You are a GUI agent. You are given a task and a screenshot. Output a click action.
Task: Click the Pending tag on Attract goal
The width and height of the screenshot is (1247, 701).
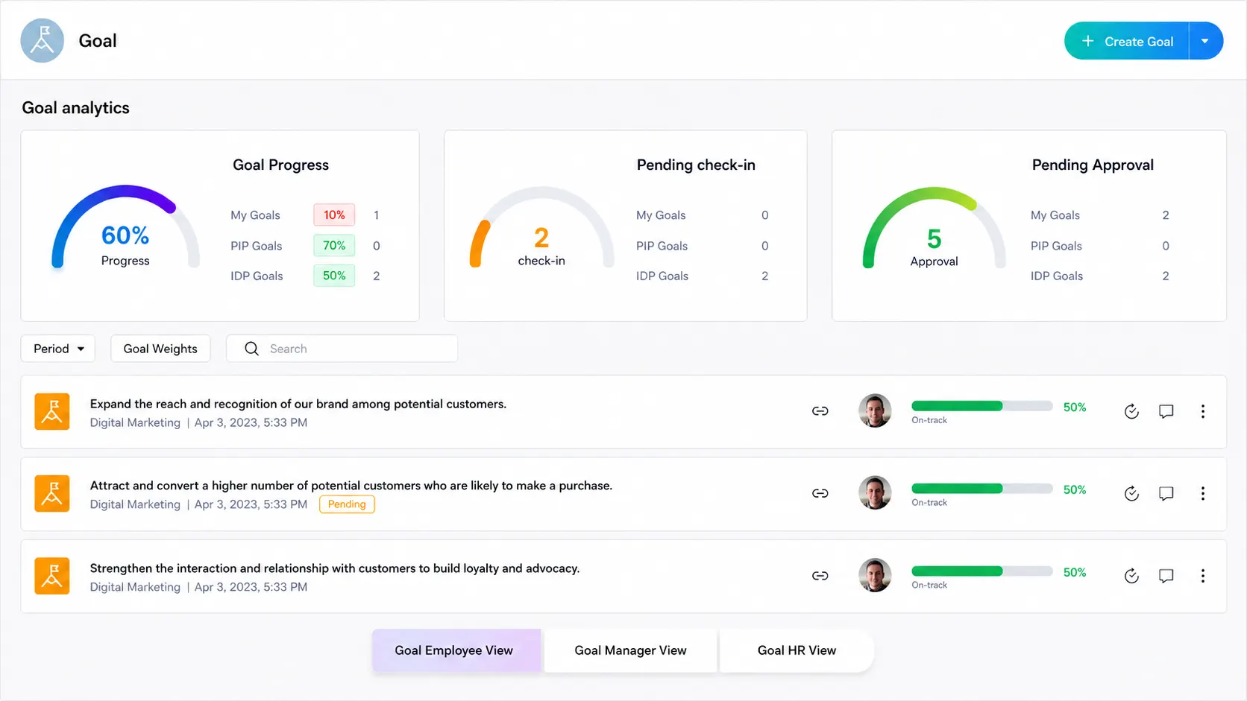click(x=347, y=504)
